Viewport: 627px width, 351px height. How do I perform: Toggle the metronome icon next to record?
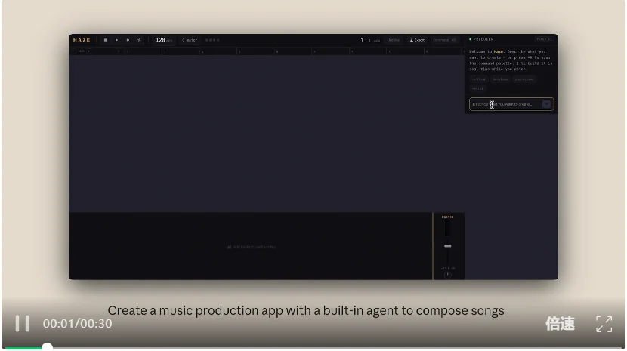click(139, 40)
